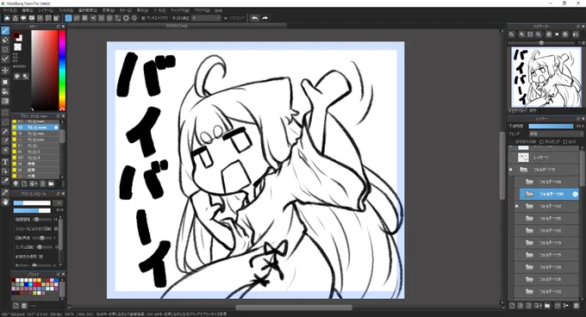586x317 pixels.
Task: Click the fit-to-window icon in Navigator
Action: 530,34
